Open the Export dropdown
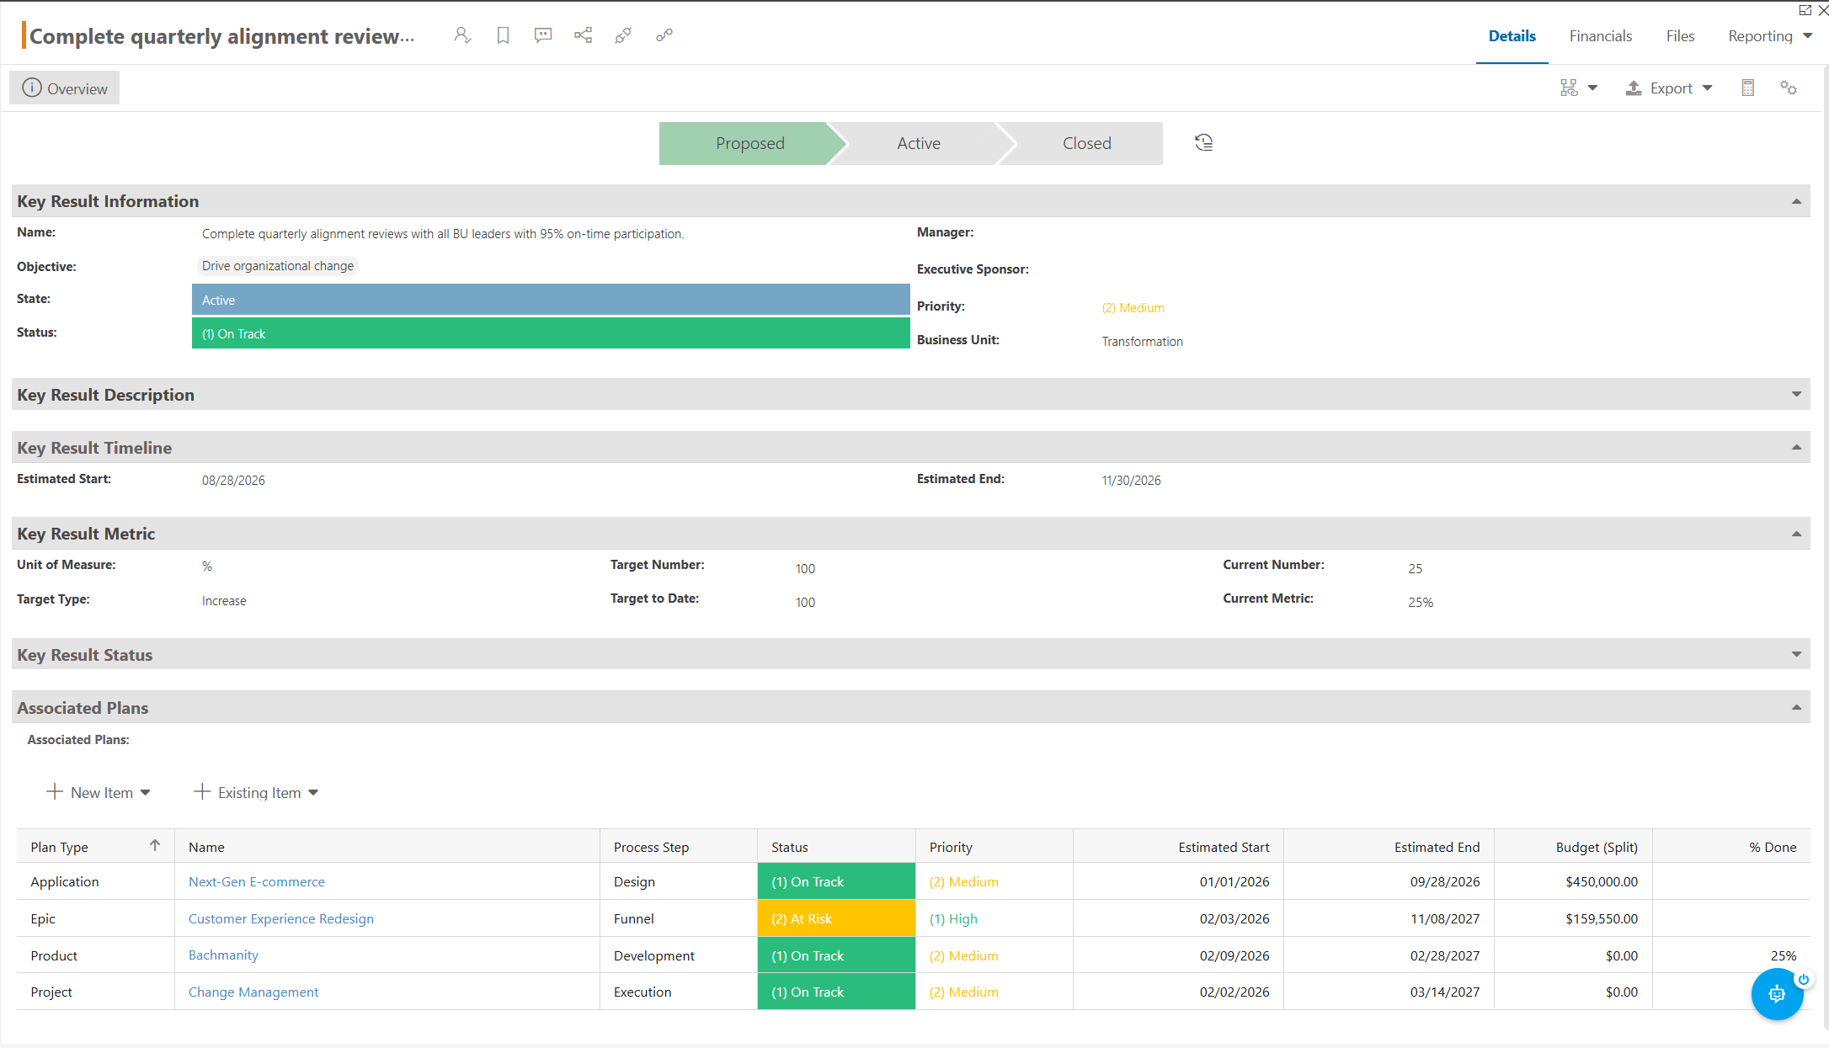The height and width of the screenshot is (1048, 1829). (1668, 88)
